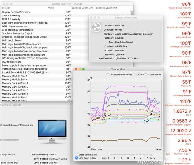Click the Sensor Information window title bar
Viewport: 194px width, 165px height.
126,17
